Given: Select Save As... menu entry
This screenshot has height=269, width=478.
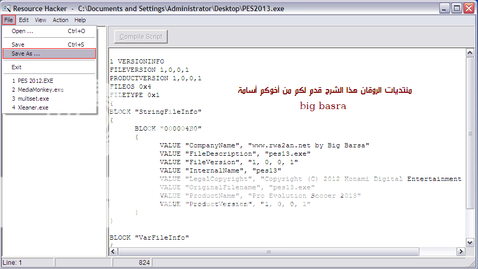Looking at the screenshot, I should coord(49,53).
